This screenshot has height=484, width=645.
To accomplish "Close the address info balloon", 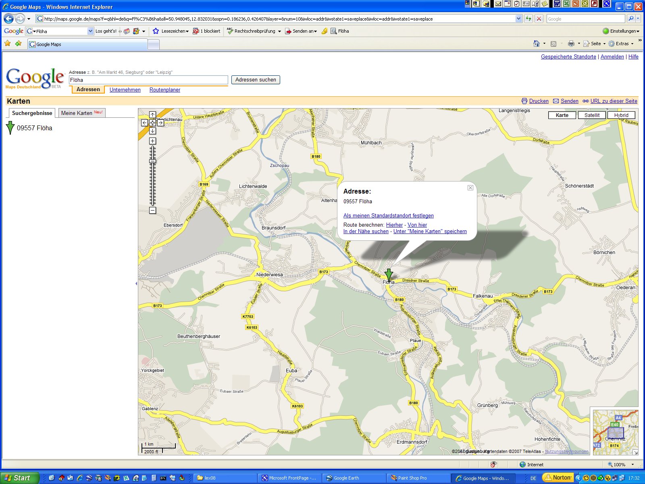I will (x=470, y=188).
